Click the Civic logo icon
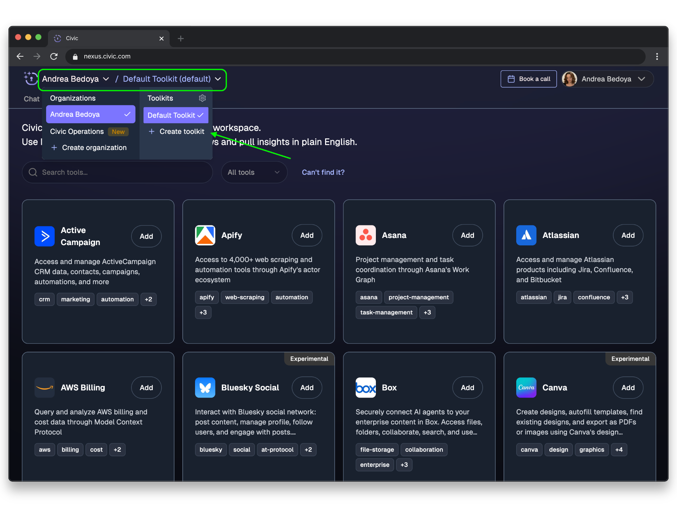 (x=31, y=79)
